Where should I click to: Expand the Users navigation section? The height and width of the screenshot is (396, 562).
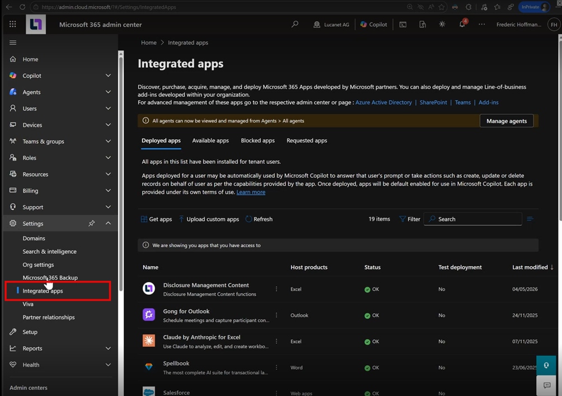click(x=108, y=109)
